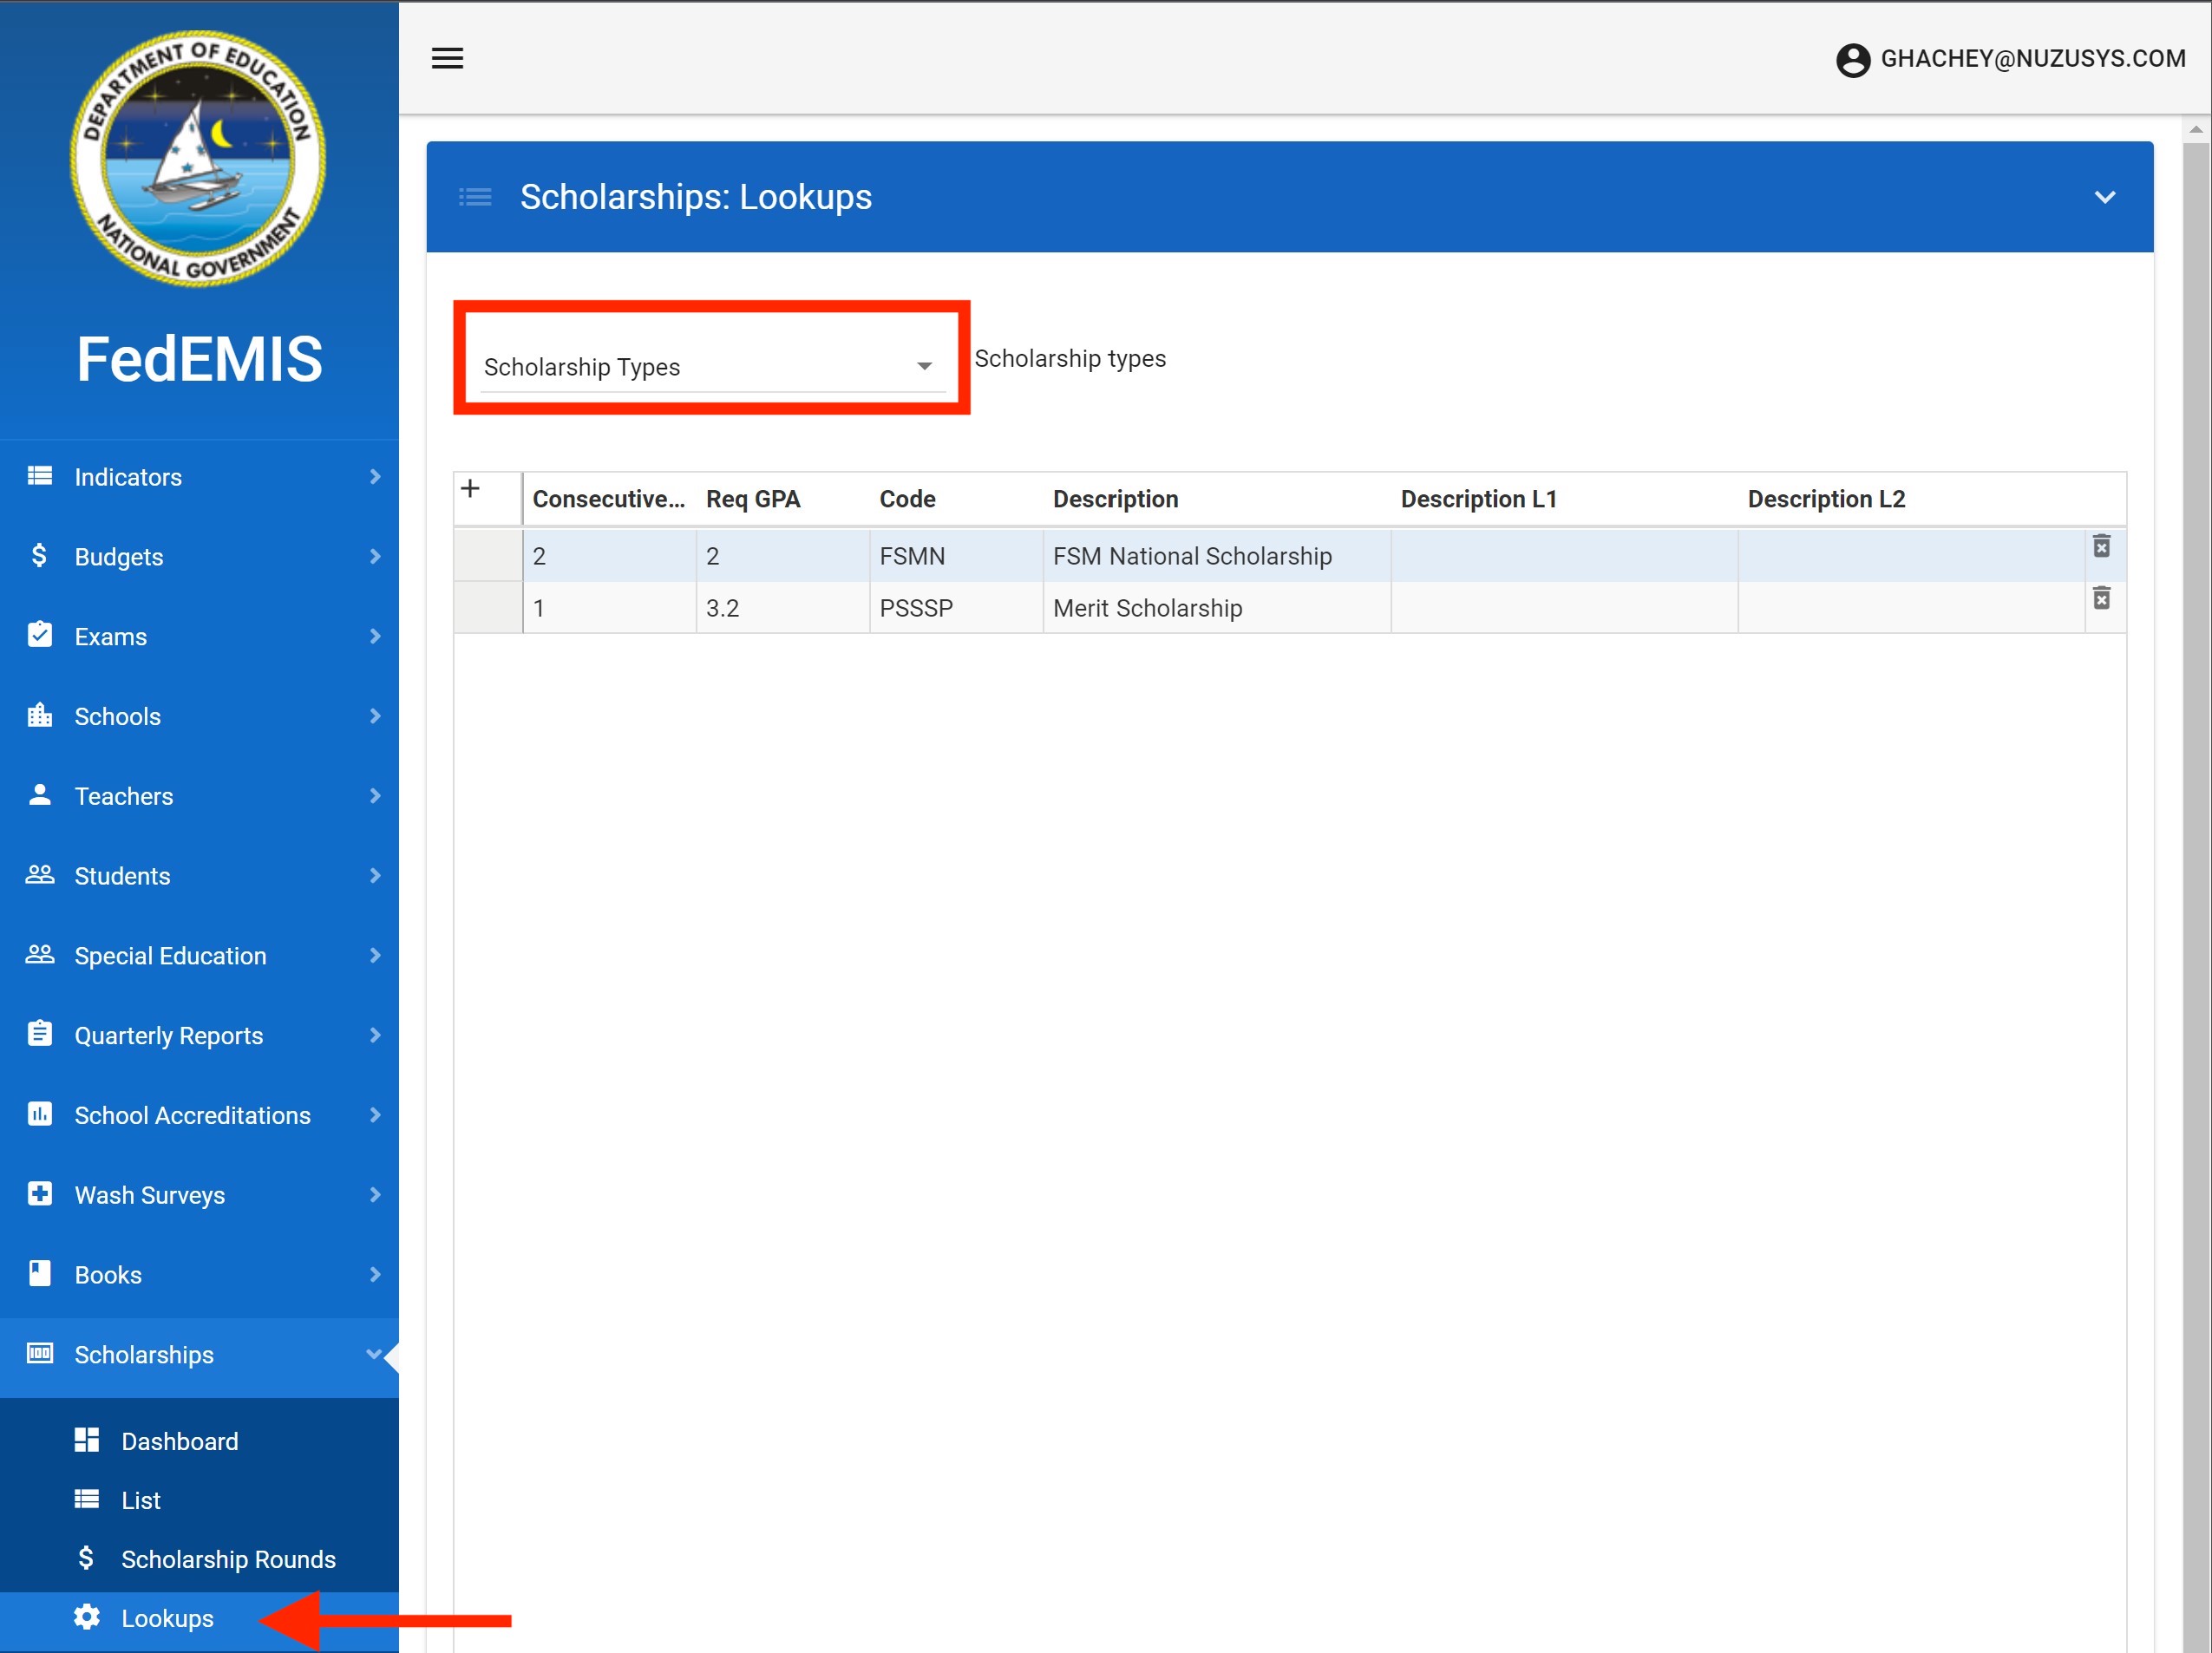Screen dimensions: 2212x1653
Task: Click the list icon beside Scholarships: Lookups
Action: click(x=475, y=197)
